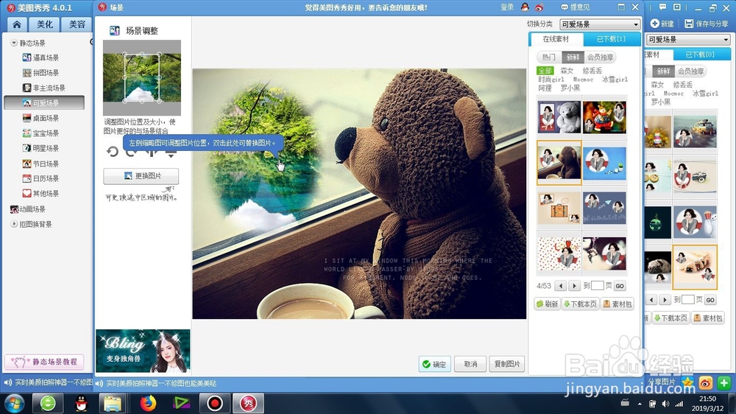736x414 pixels.
Task: Go to previous page in the scene dialog
Action: point(560,286)
